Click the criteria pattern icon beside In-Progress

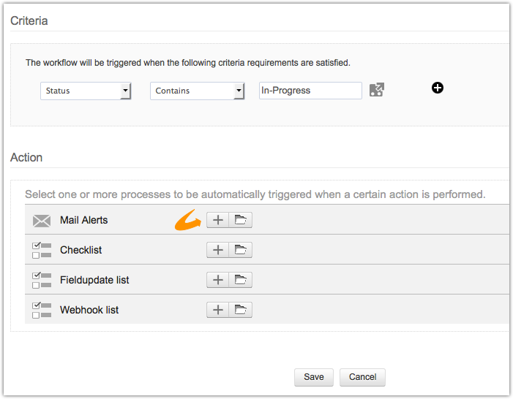tap(376, 91)
